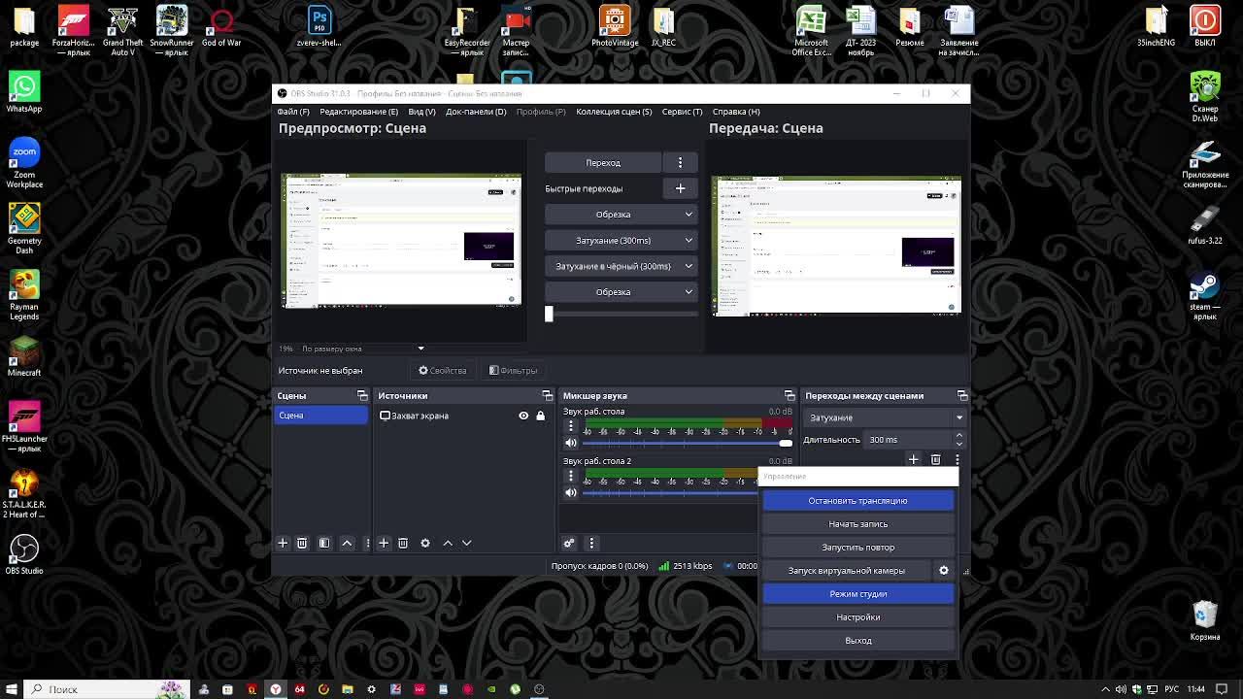This screenshot has width=1243, height=699.
Task: Mute Звук раб. стола 2 speaker icon
Action: (571, 492)
